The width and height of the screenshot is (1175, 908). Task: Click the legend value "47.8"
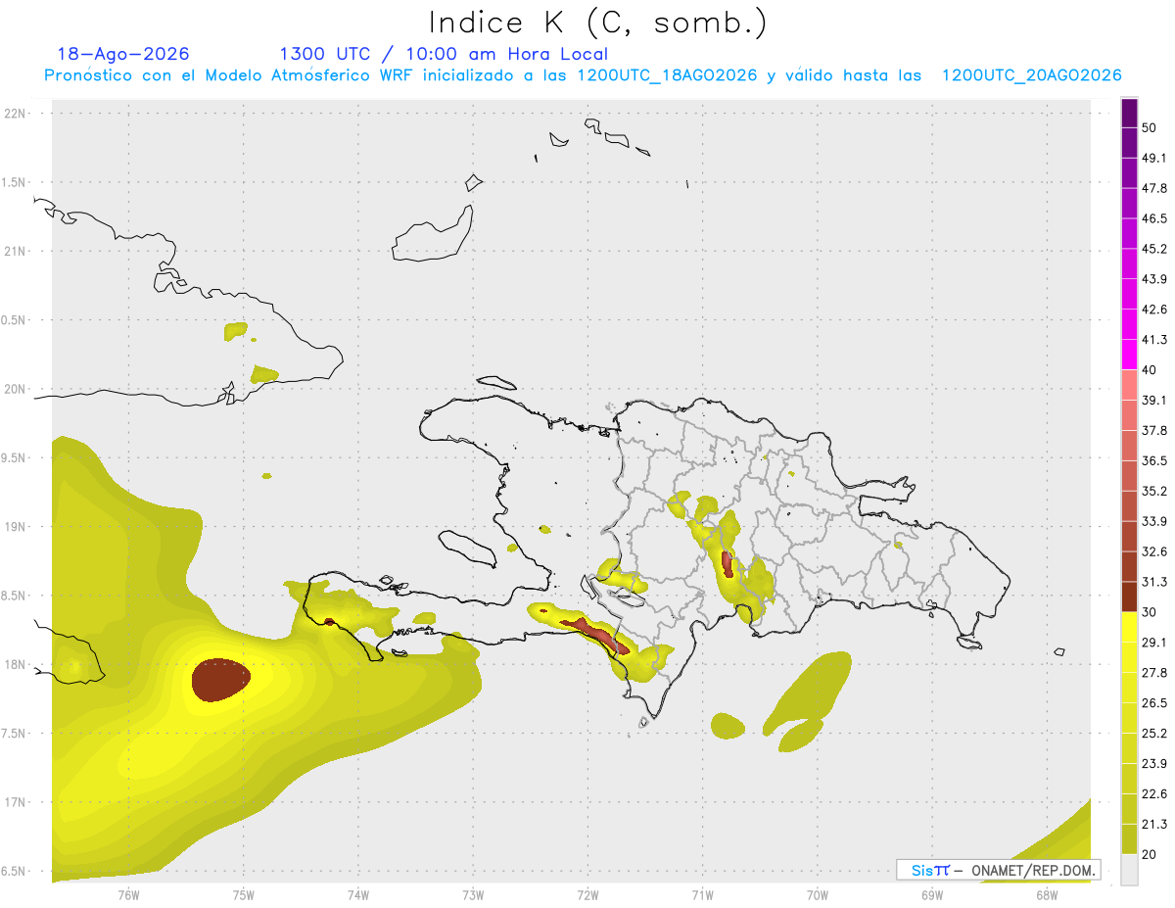[x=1154, y=188]
